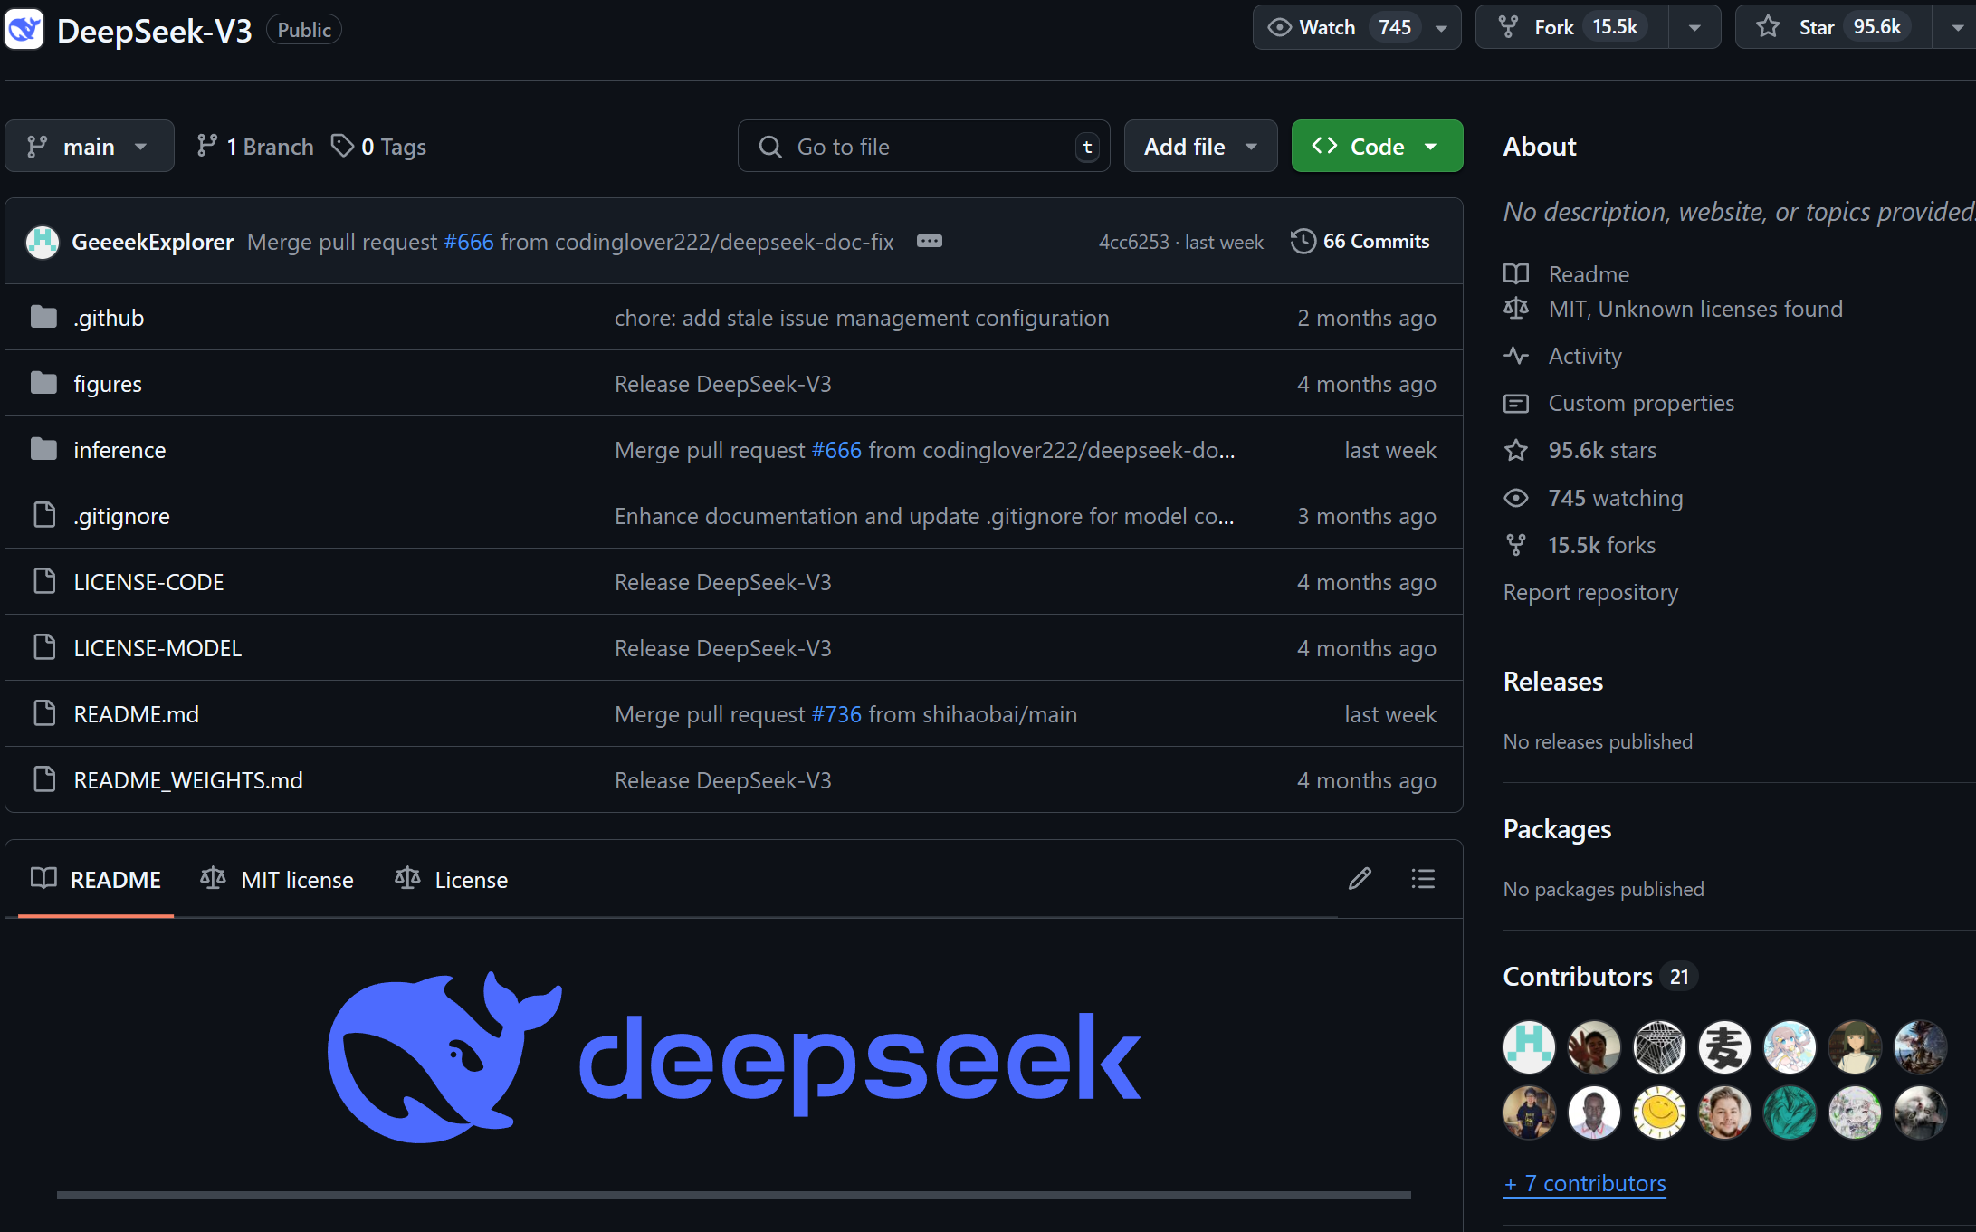Open the README_WEIGHTS.md file
This screenshot has height=1232, width=1976.
coord(188,780)
